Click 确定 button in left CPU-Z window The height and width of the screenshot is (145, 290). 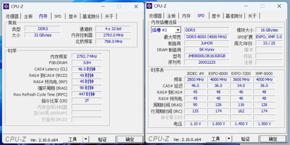click(x=130, y=139)
